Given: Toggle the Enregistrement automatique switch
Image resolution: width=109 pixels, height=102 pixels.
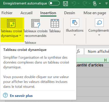Looking at the screenshot, I should [x=54, y=3].
